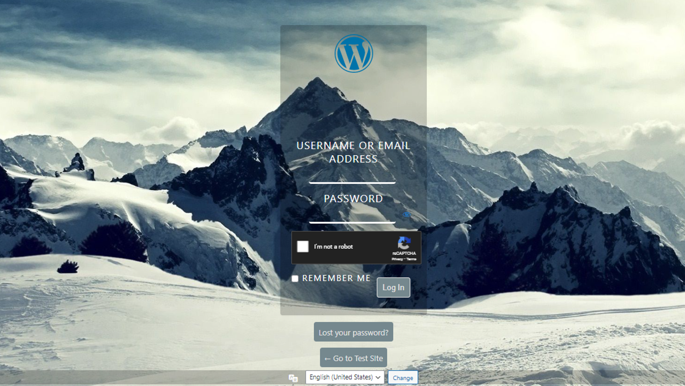This screenshot has width=685, height=386.
Task: Click the "I'm not a robot" label text
Action: point(333,247)
